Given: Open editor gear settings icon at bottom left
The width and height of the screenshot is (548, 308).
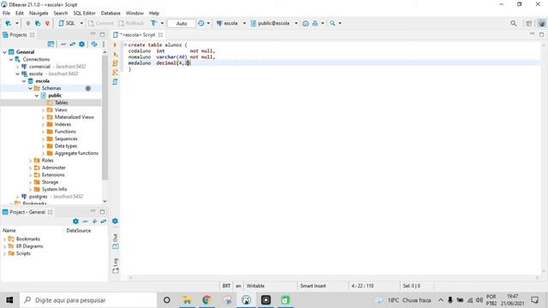Looking at the screenshot, I should [x=115, y=221].
